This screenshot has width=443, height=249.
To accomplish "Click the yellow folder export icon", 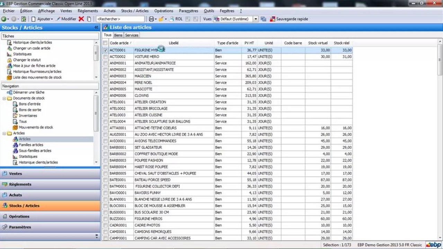I will pos(161,19).
